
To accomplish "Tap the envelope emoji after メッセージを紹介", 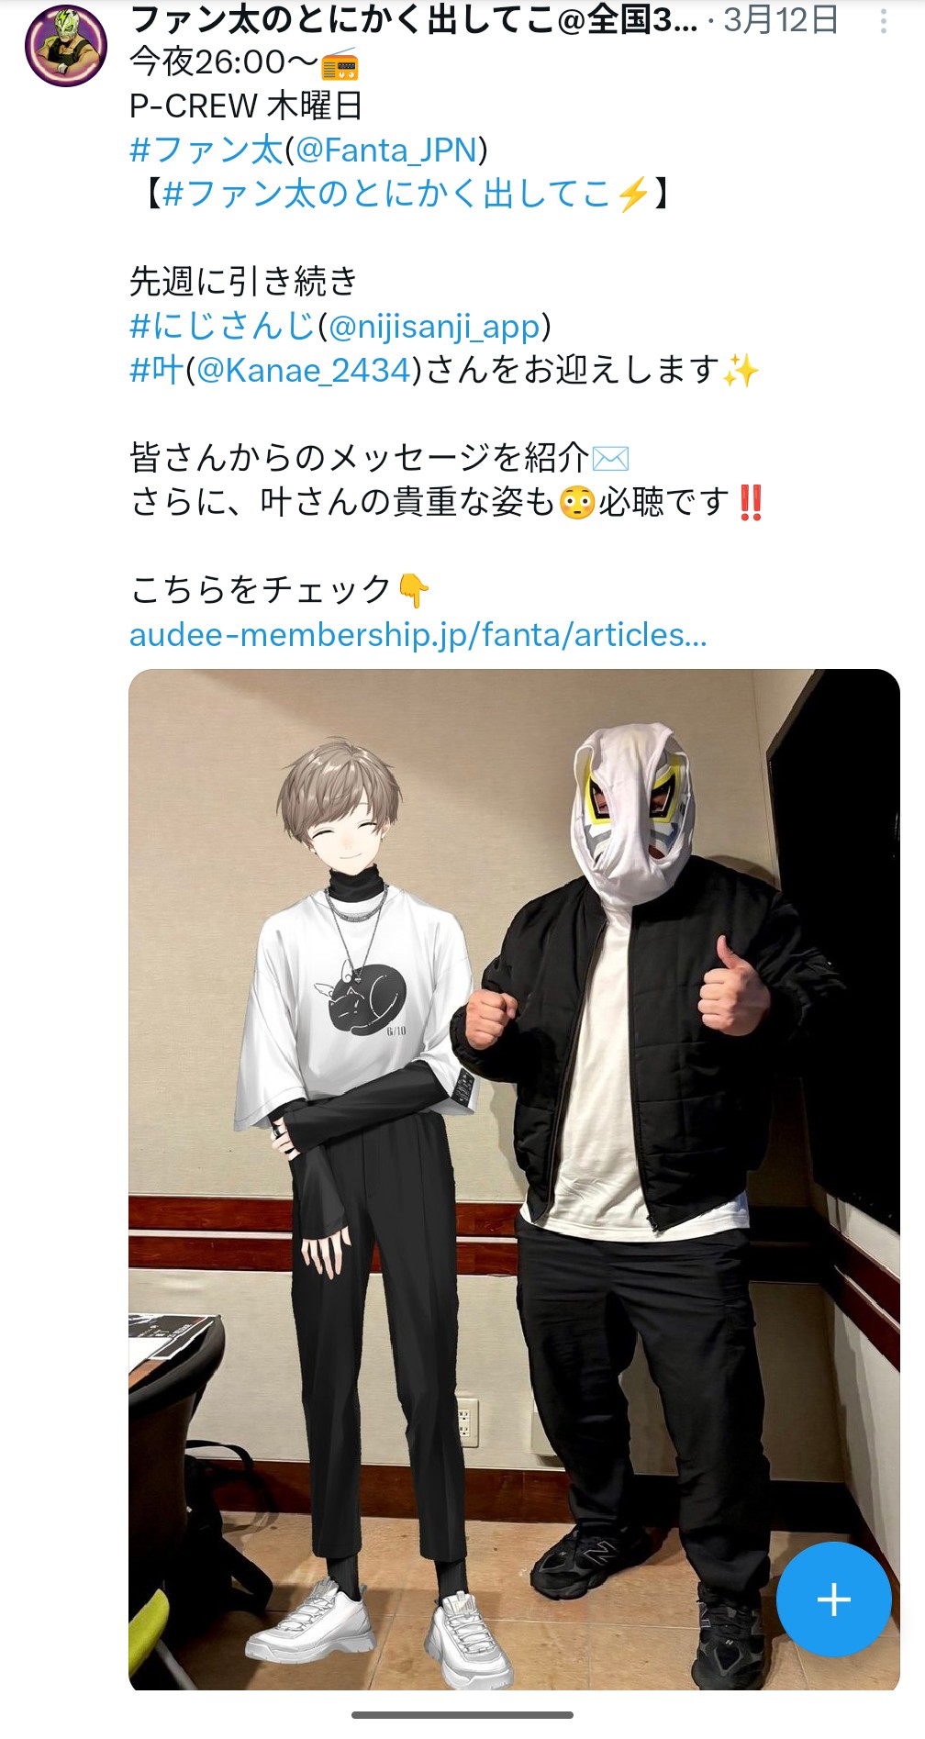I will point(610,457).
